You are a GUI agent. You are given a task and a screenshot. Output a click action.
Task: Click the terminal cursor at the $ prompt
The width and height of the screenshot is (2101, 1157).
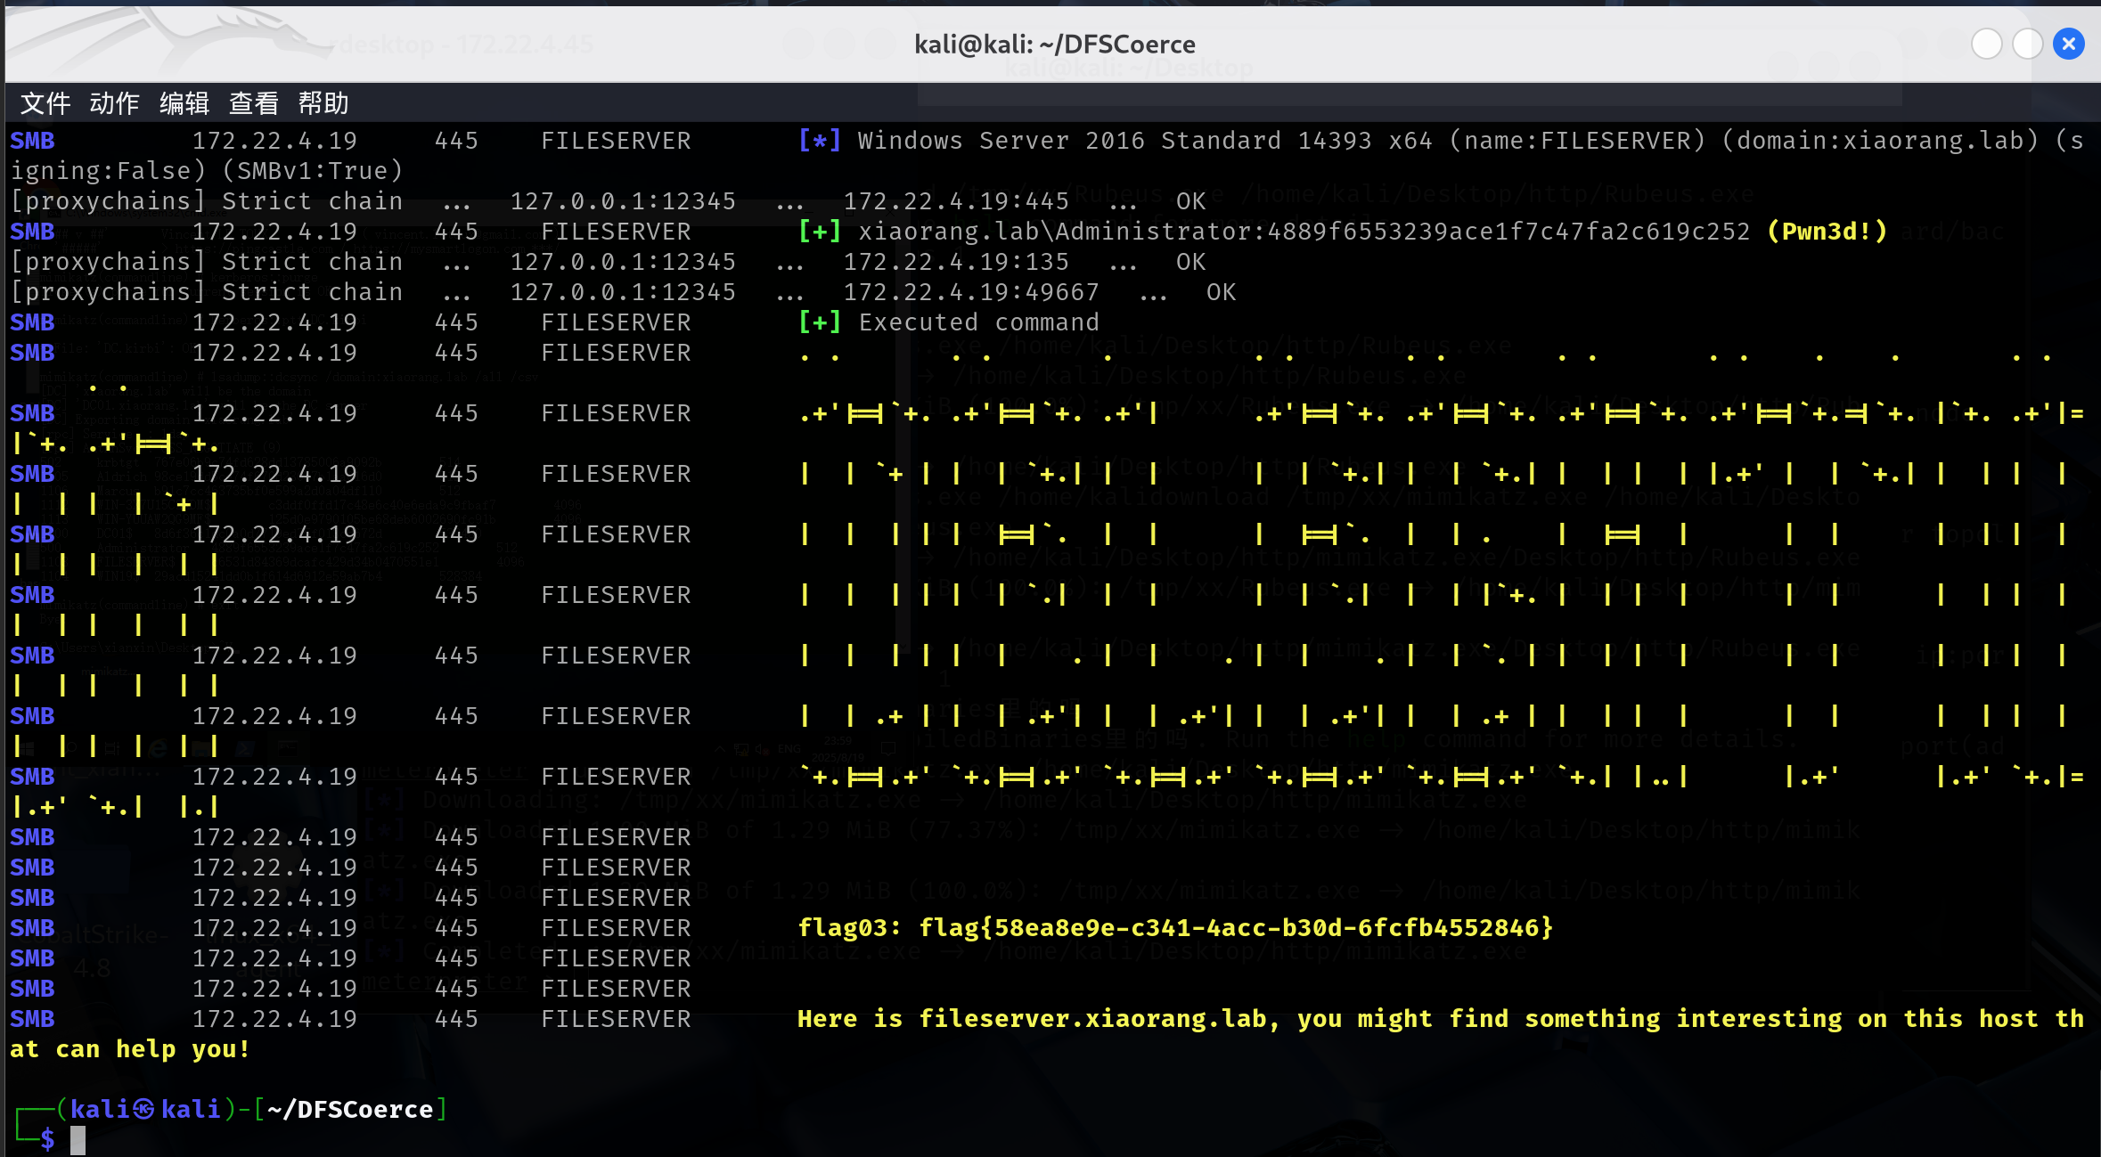78,1140
